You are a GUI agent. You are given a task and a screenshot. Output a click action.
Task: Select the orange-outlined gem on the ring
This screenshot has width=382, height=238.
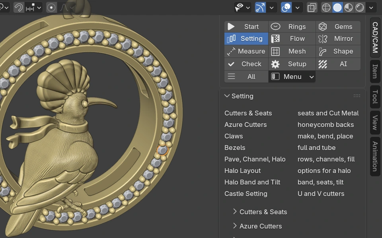[x=162, y=150]
